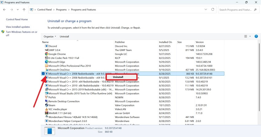Sort by the Name column header
Screen dimensions: 261x137
(x=77, y=42)
